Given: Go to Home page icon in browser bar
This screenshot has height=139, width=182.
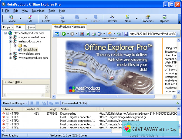Looking at the screenshot, I should click(110, 34).
